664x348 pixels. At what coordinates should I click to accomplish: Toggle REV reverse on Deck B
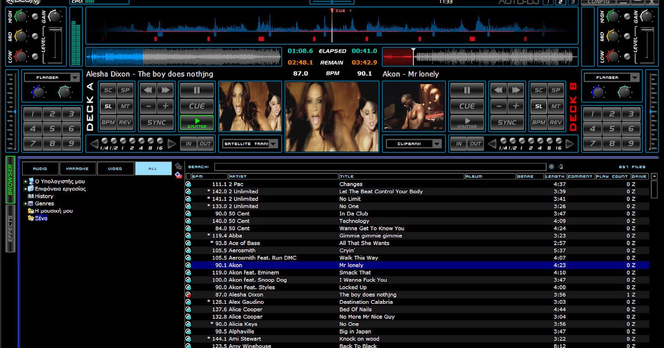tap(556, 123)
